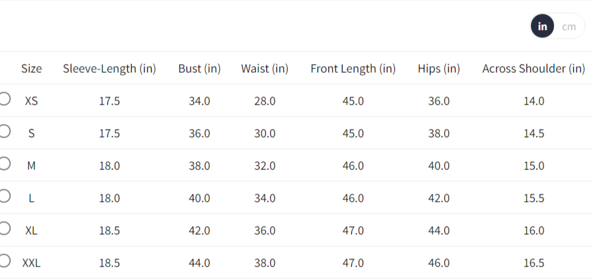Switch units to cm
Viewport: 592px width, 279px height.
568,27
